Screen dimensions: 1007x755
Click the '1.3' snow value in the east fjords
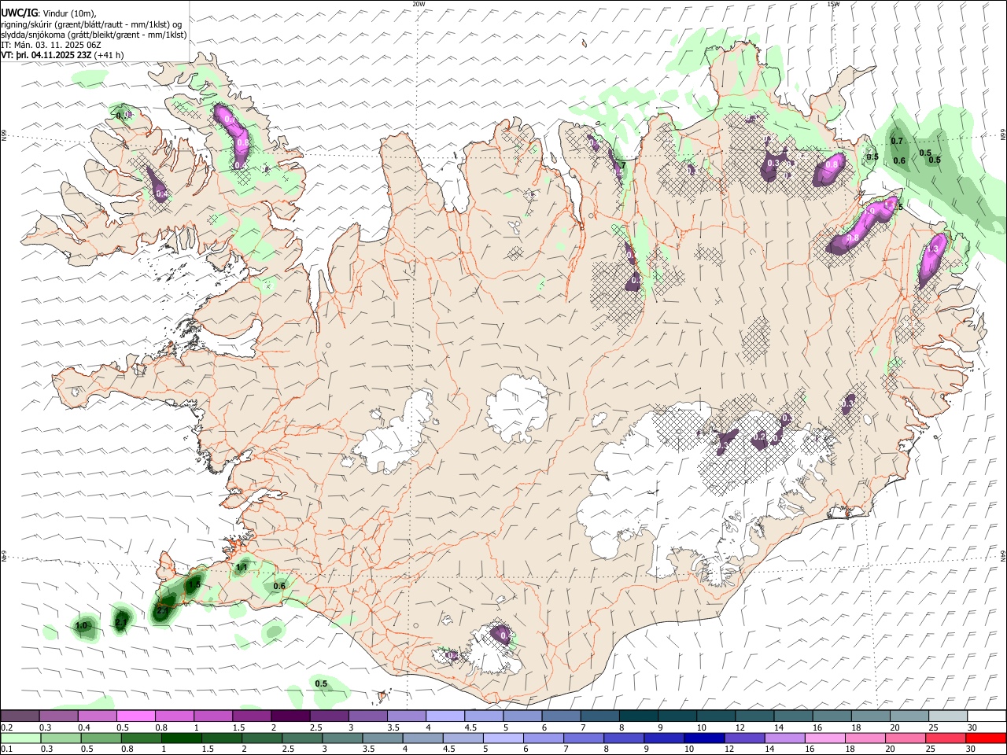(934, 249)
